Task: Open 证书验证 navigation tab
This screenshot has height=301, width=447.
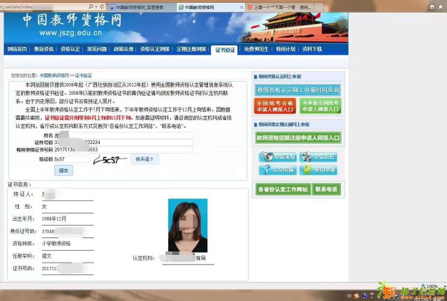Action: pos(226,50)
